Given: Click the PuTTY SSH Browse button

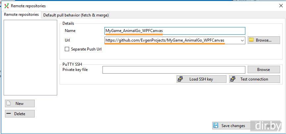Looking at the screenshot, I should point(264,70).
